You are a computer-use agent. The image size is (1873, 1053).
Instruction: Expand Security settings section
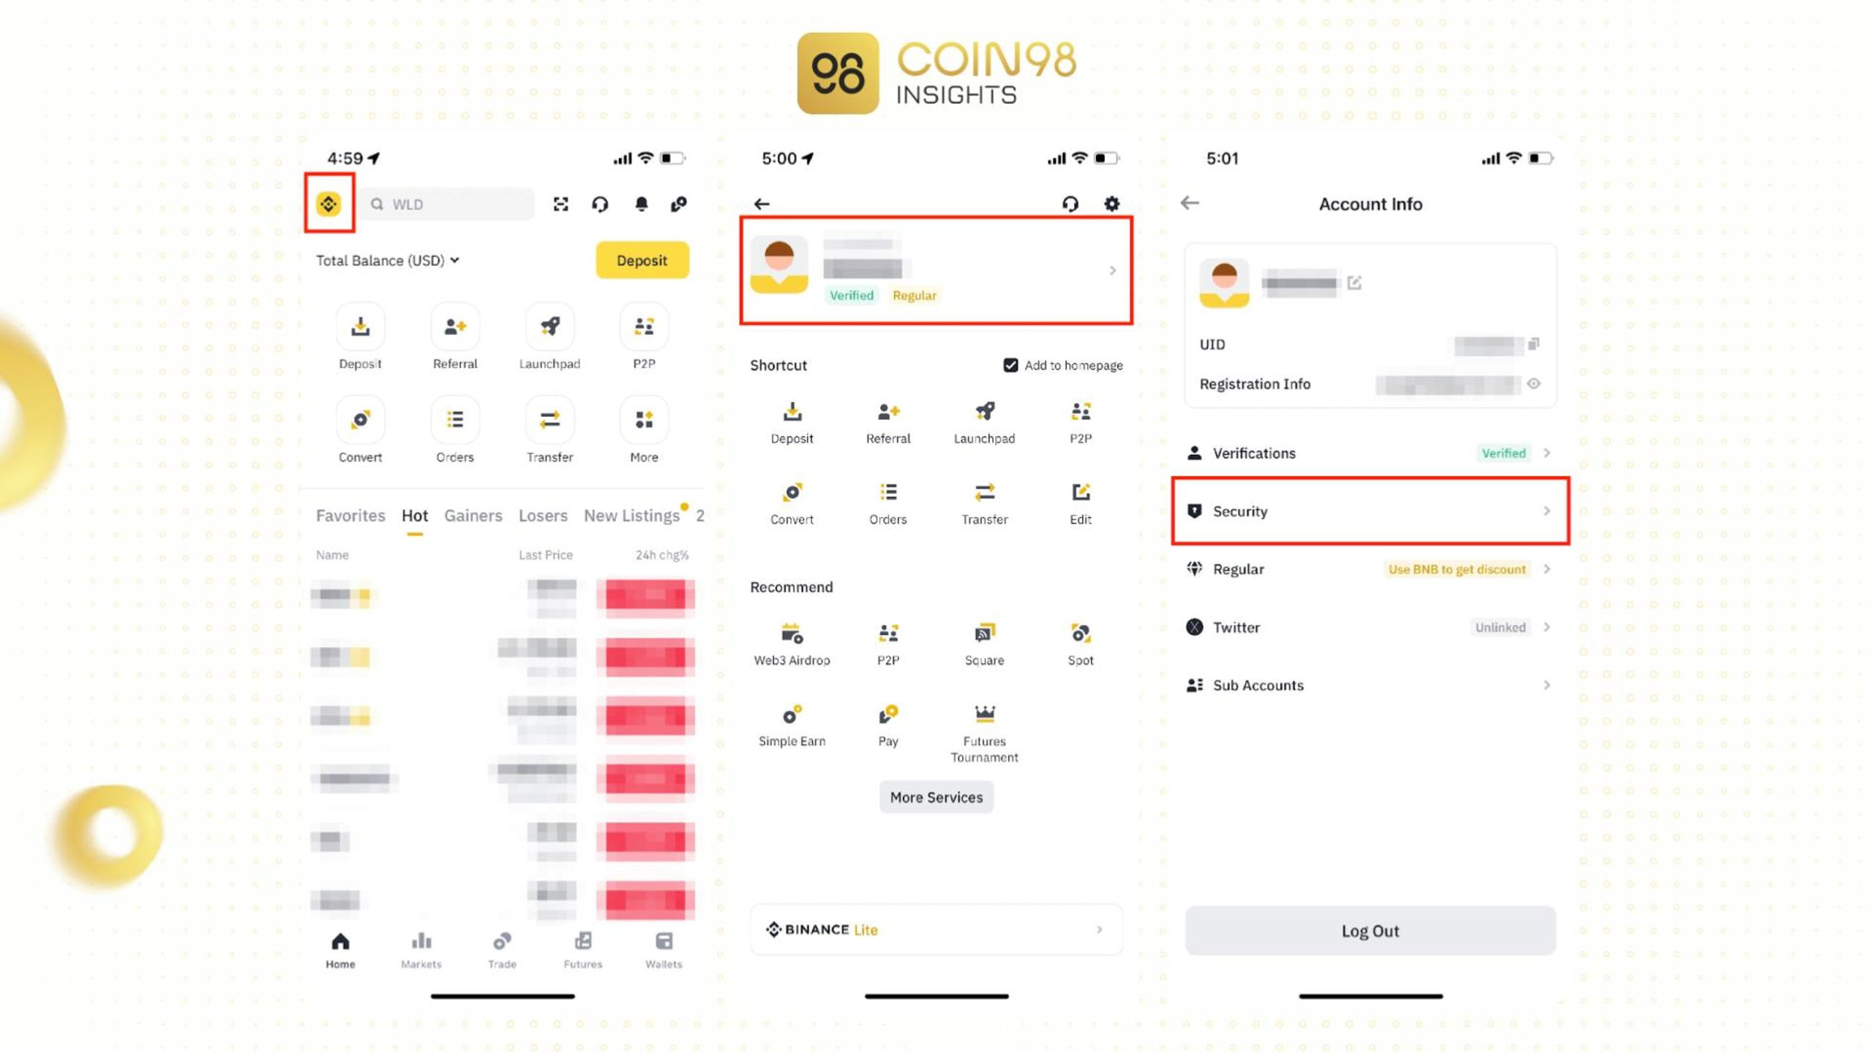tap(1370, 510)
